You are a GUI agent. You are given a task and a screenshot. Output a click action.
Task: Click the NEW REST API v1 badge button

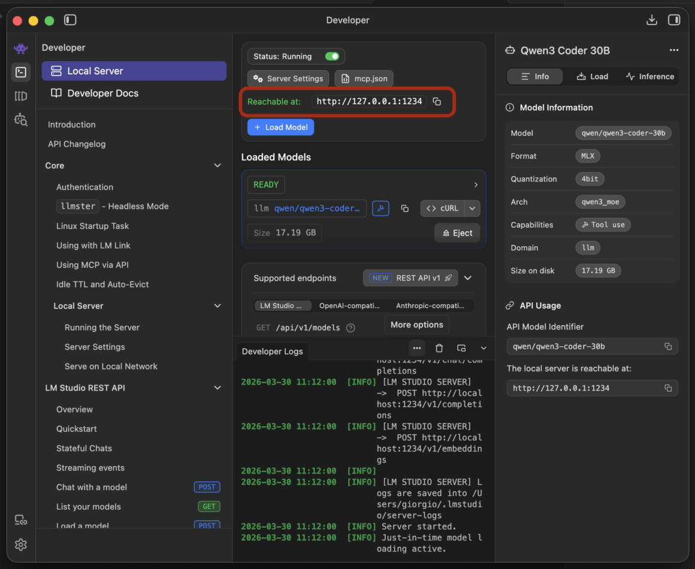pos(410,278)
